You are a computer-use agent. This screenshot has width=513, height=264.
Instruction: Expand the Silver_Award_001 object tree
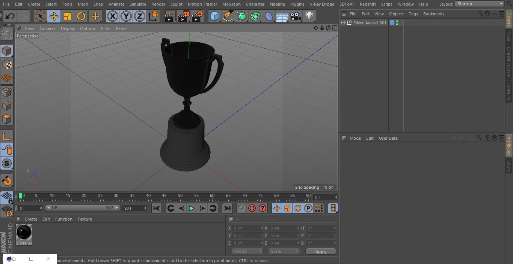coord(343,22)
